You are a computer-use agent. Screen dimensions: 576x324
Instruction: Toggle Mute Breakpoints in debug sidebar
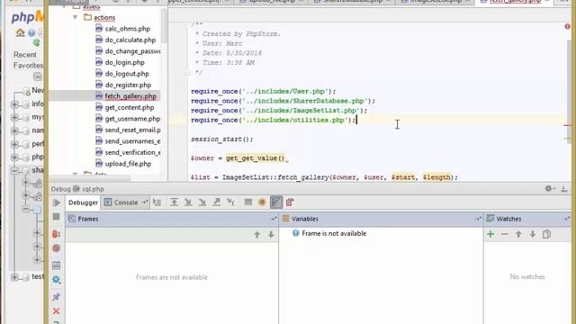[x=56, y=248]
